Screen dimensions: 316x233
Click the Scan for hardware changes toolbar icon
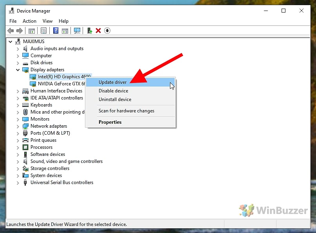click(x=77, y=31)
